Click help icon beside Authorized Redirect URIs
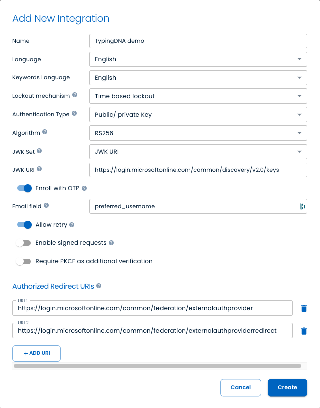The width and height of the screenshot is (320, 408). coord(99,286)
